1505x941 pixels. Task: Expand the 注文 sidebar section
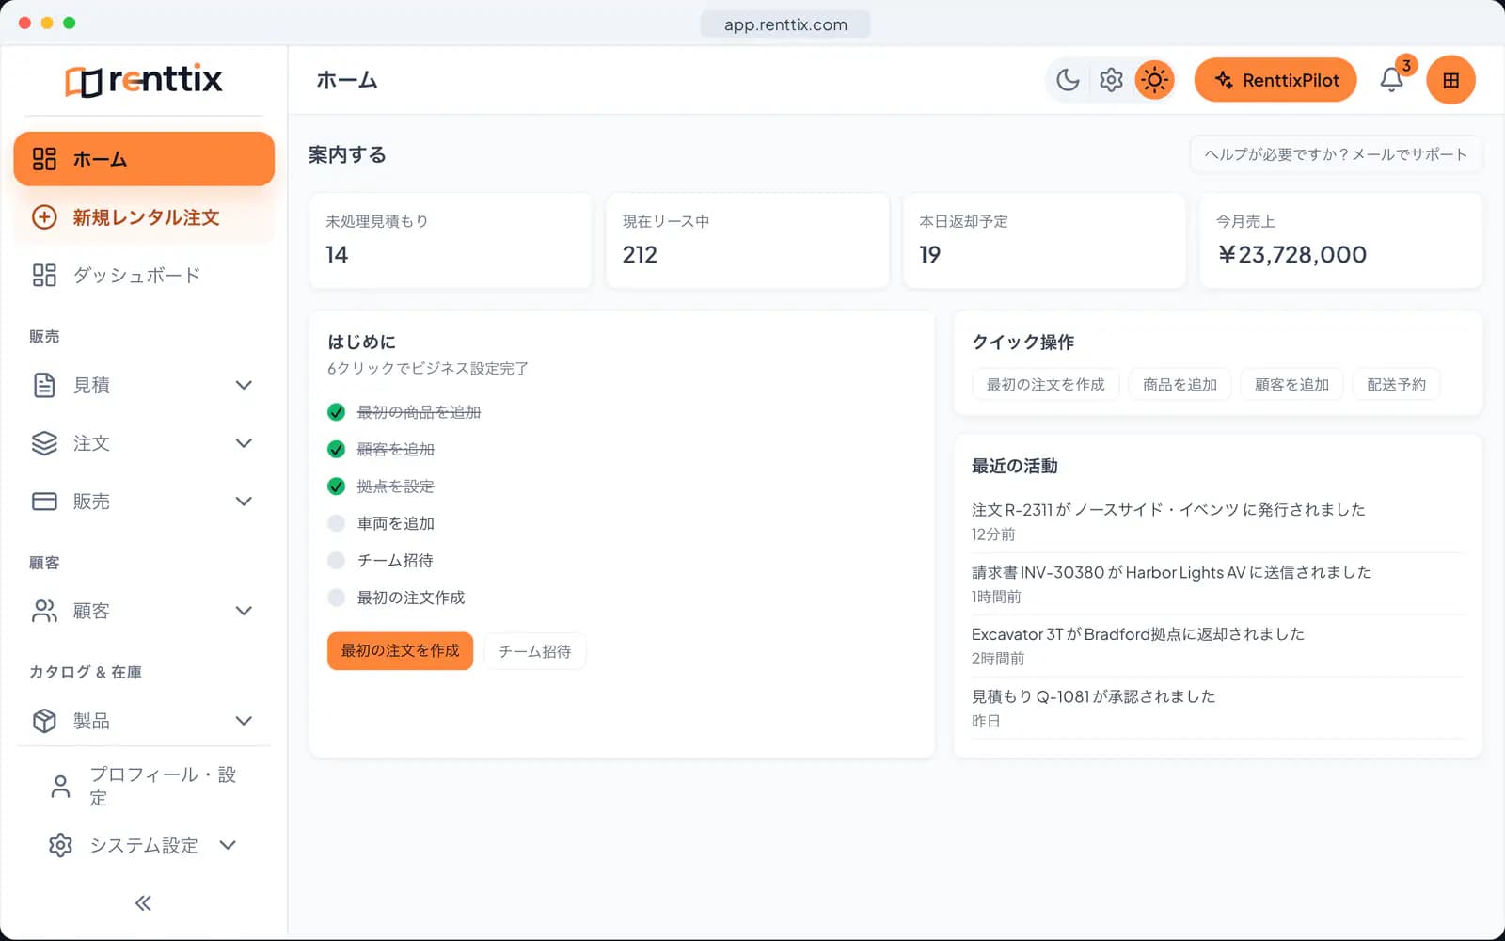tap(244, 443)
